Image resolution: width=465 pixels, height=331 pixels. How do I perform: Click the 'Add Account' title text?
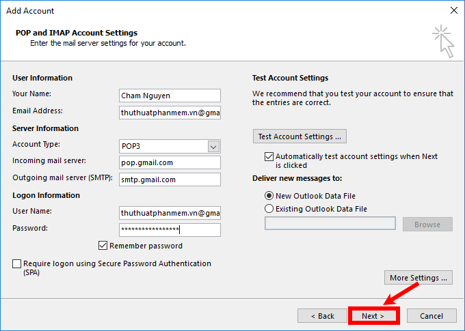click(30, 11)
